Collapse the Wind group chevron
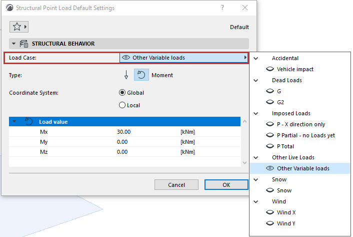Image resolution: width=353 pixels, height=237 pixels. click(x=255, y=202)
